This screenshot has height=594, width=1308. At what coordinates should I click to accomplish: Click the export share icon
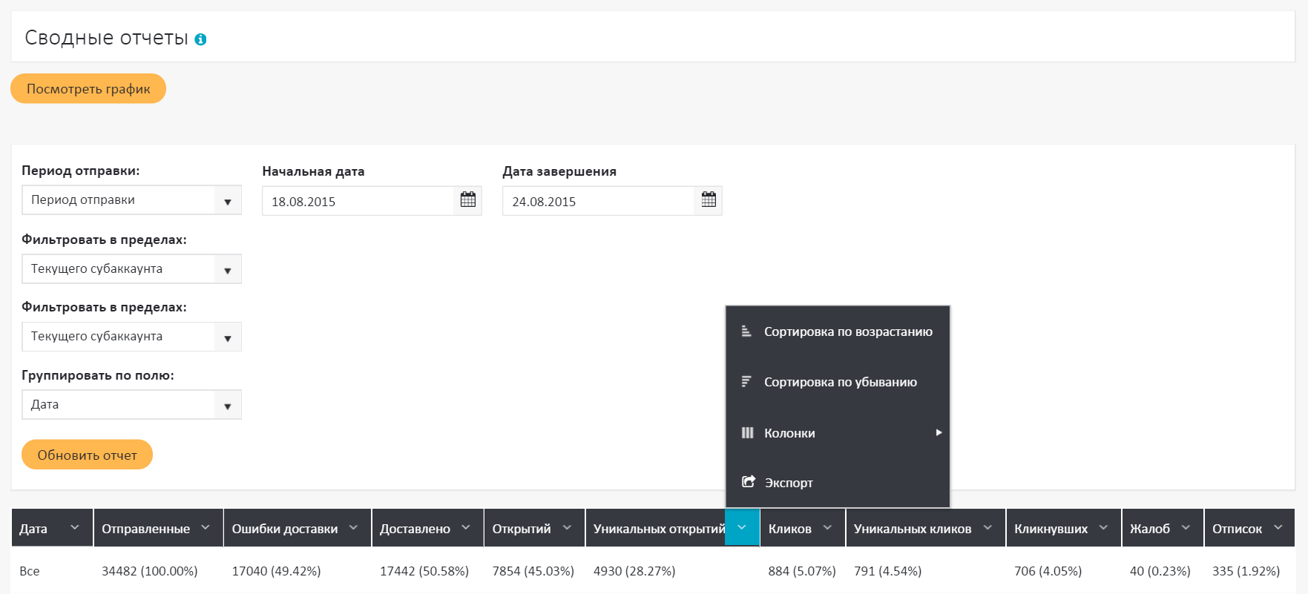(748, 482)
